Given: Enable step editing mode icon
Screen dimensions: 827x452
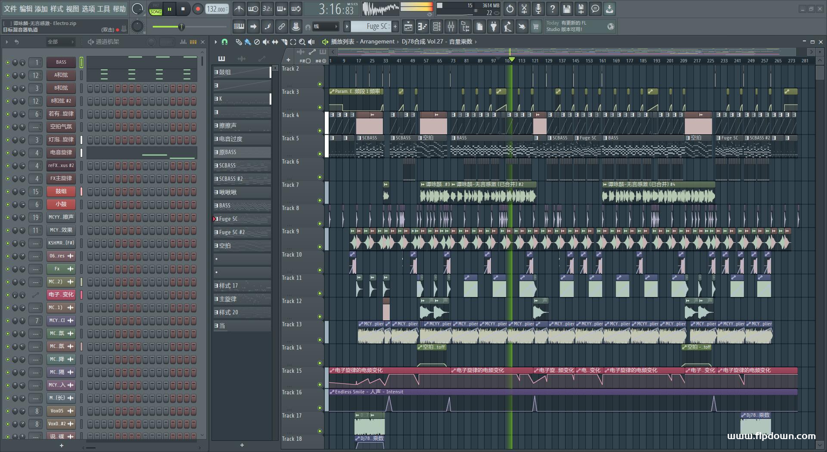Looking at the screenshot, I should [267, 27].
